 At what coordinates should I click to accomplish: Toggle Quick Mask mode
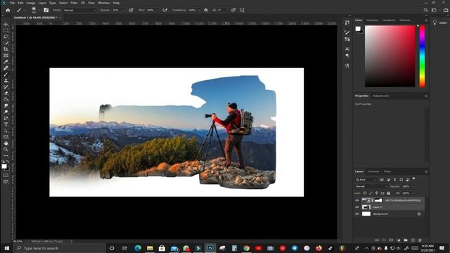[6, 175]
